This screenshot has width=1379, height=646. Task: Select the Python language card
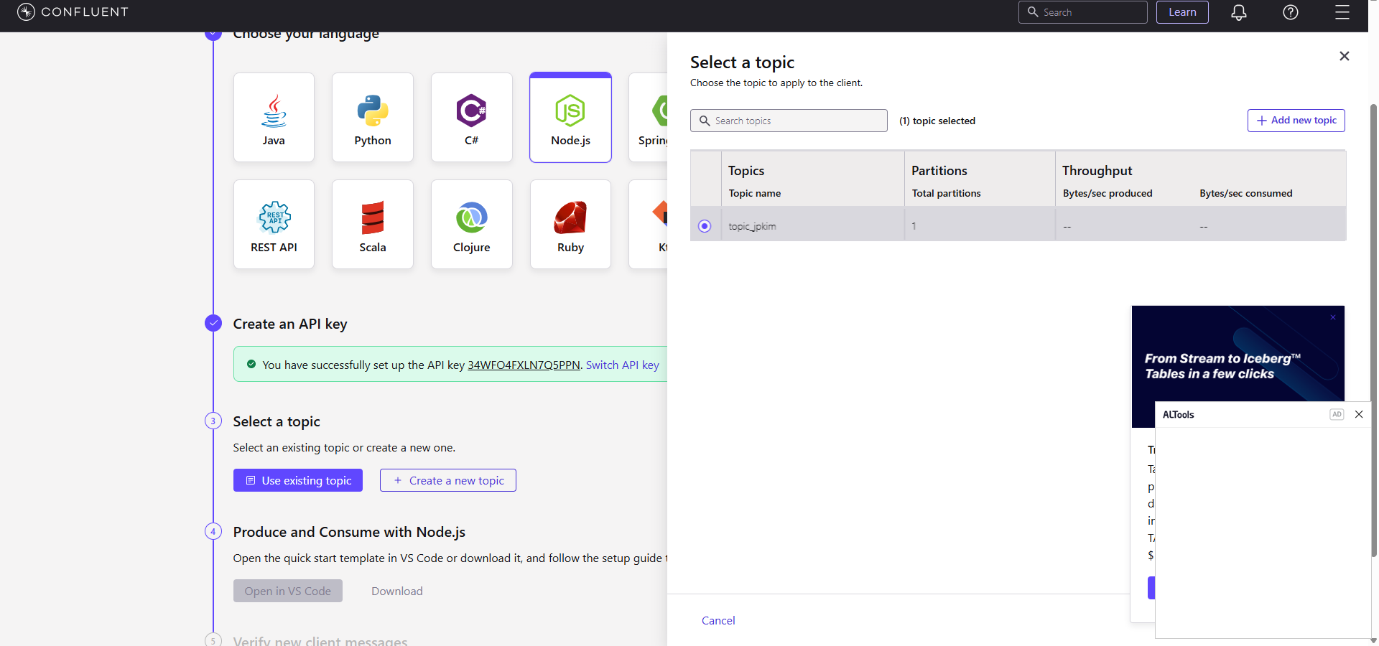point(373,117)
